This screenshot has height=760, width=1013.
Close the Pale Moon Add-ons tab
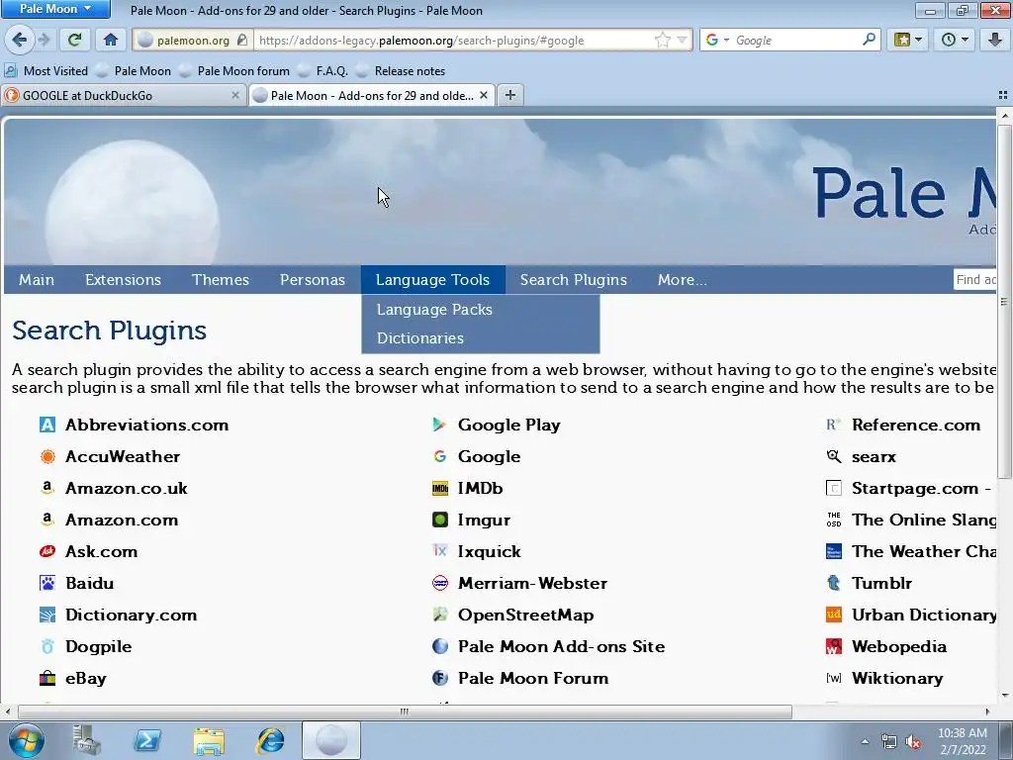[483, 95]
